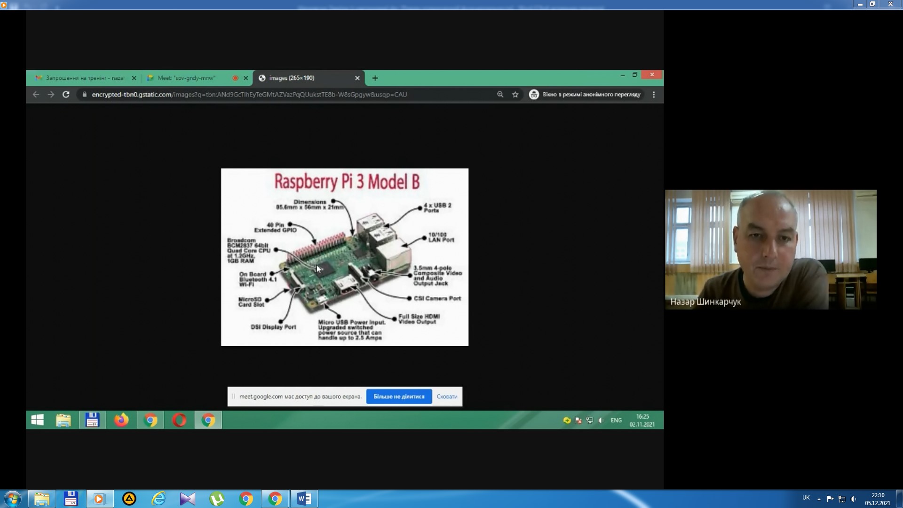
Task: Open uTorrent from the bottom taskbar
Action: click(217, 499)
